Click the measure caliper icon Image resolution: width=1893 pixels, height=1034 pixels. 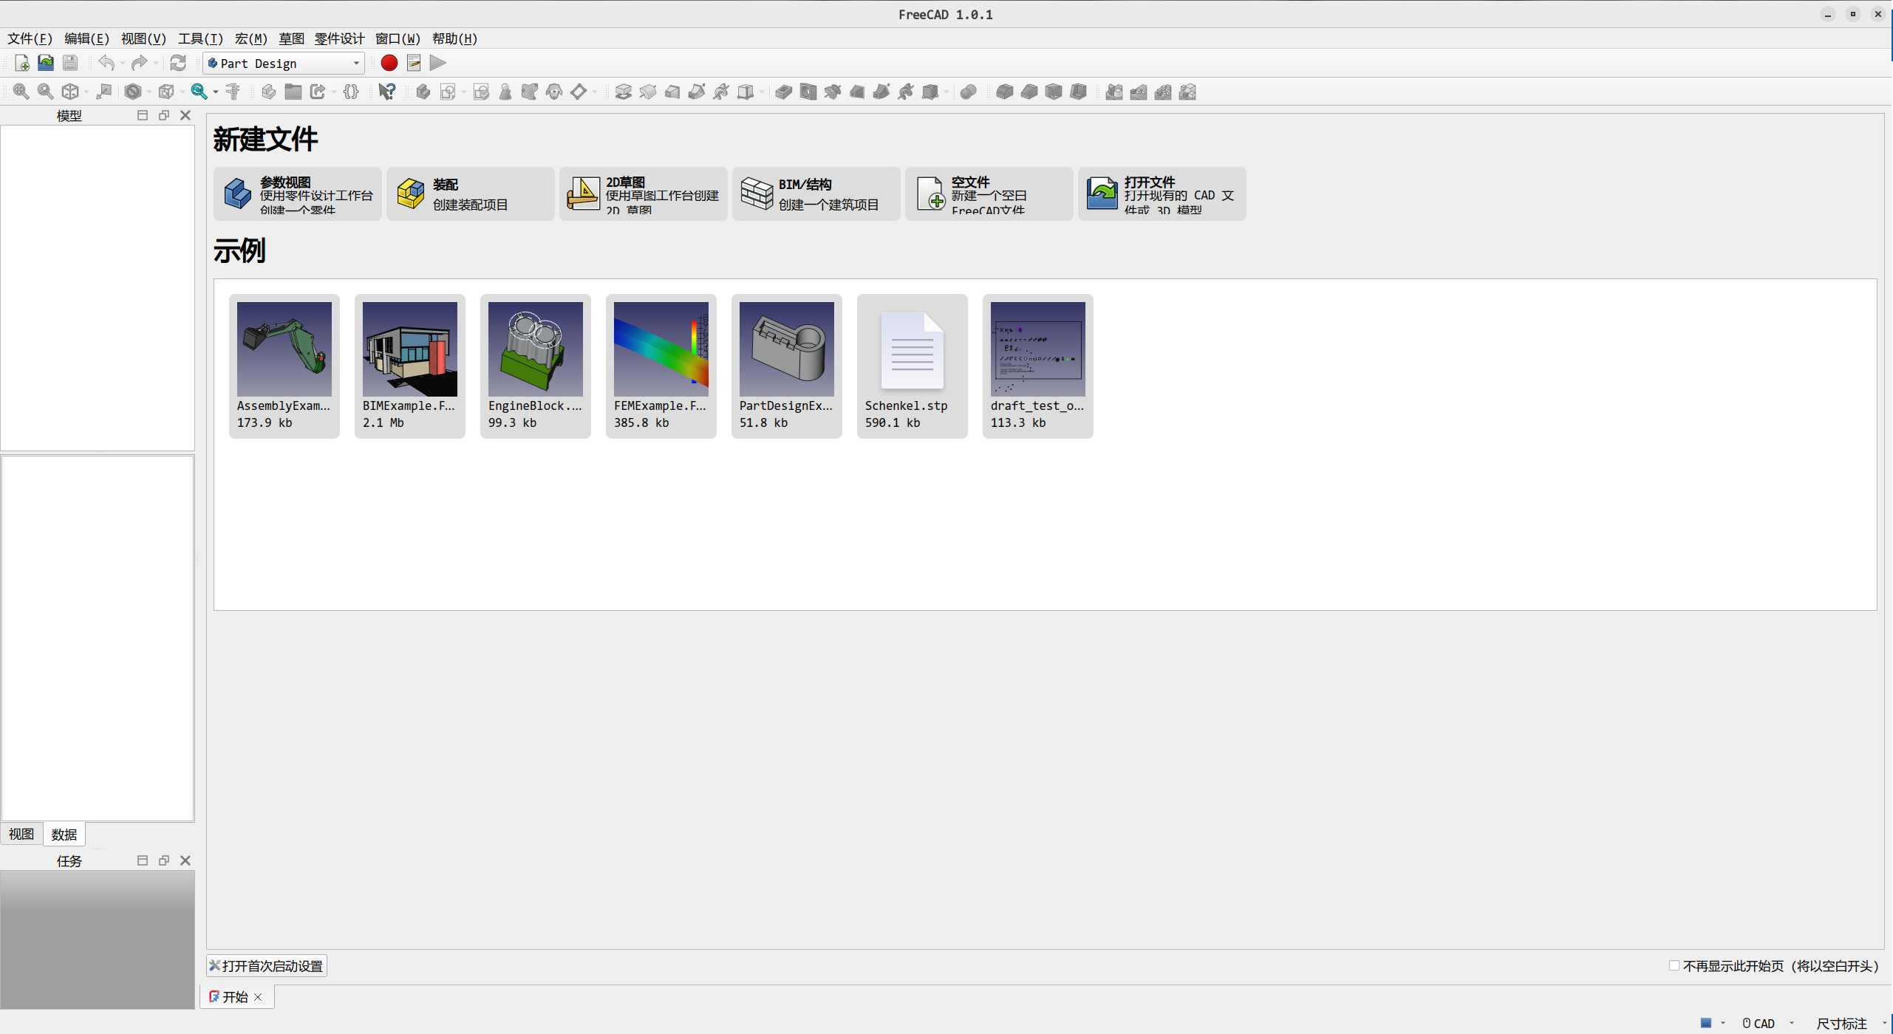click(233, 92)
